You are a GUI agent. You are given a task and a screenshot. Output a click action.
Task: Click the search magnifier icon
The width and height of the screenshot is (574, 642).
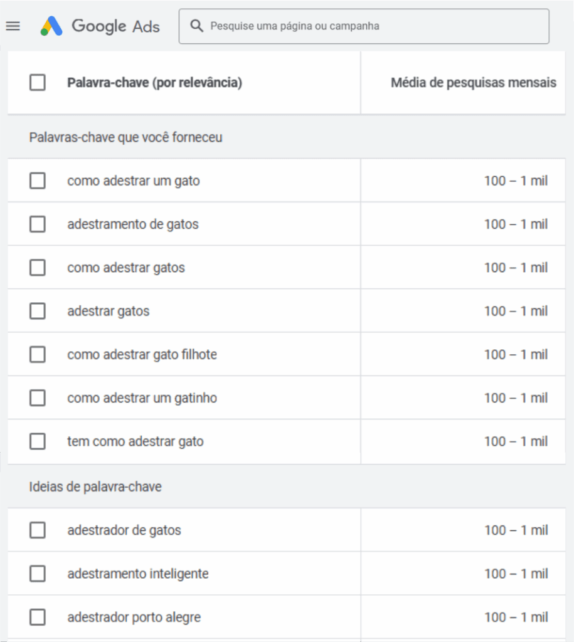point(197,26)
